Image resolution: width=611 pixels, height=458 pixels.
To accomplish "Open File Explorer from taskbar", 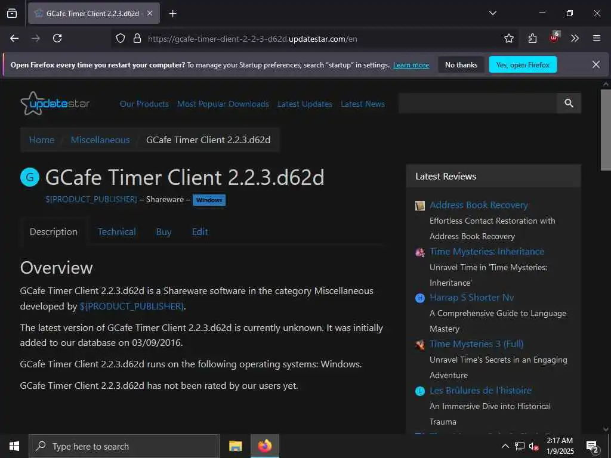I will click(235, 446).
